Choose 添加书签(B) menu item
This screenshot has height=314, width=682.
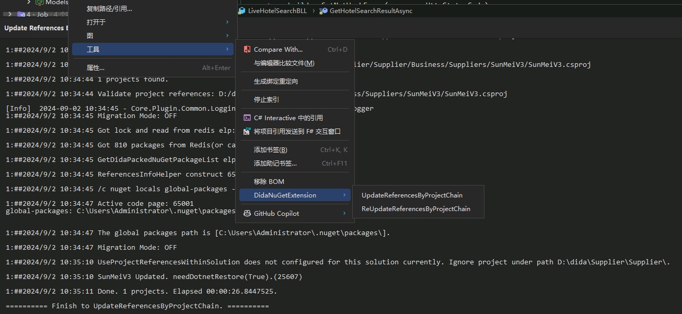point(270,150)
